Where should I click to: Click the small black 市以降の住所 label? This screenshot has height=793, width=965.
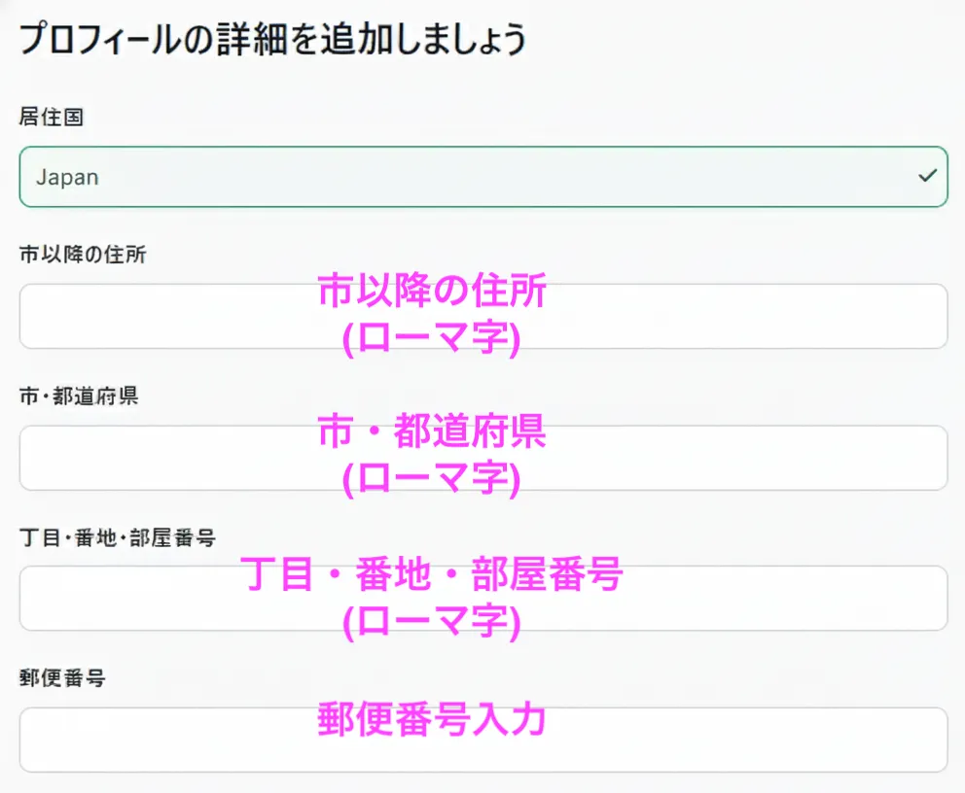pyautogui.click(x=83, y=255)
